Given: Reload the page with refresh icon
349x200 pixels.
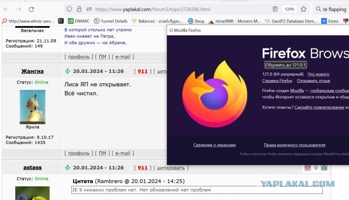Looking at the screenshot, I should tap(31, 9).
